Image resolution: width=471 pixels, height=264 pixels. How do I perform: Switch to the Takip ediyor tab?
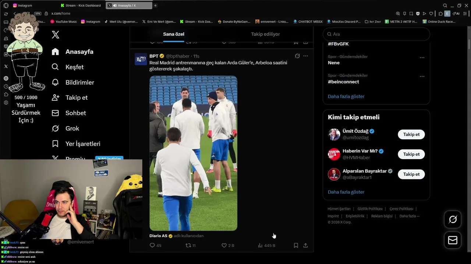tap(265, 34)
